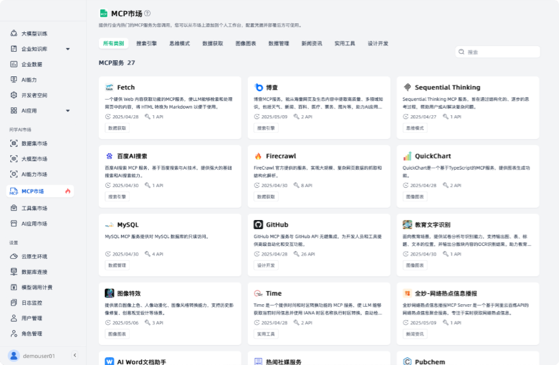Open the 设计开发 category tab
This screenshot has width=559, height=365.
pyautogui.click(x=378, y=43)
